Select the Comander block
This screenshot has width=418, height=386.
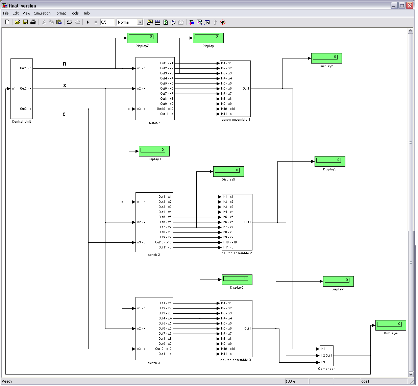326,356
